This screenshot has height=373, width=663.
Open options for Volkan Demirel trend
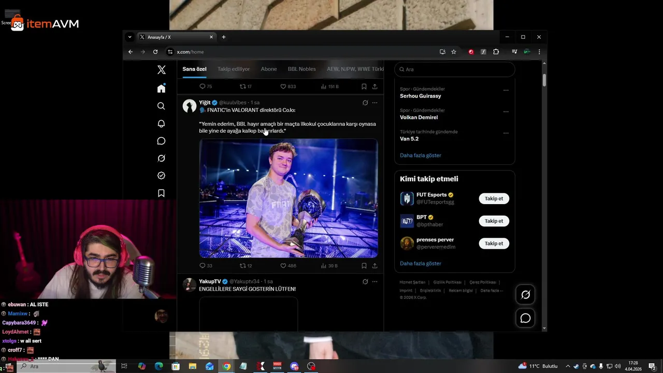click(x=506, y=111)
